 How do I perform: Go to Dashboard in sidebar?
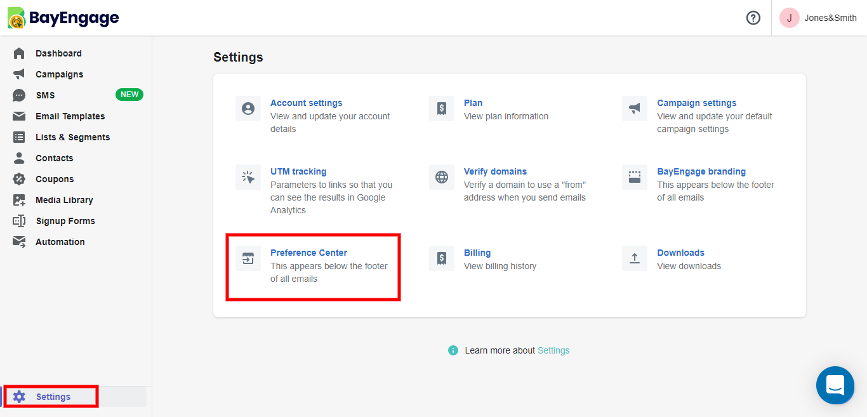[58, 53]
